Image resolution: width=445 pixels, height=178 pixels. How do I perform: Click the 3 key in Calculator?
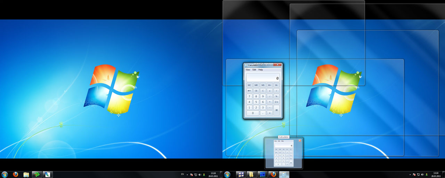click(263, 107)
